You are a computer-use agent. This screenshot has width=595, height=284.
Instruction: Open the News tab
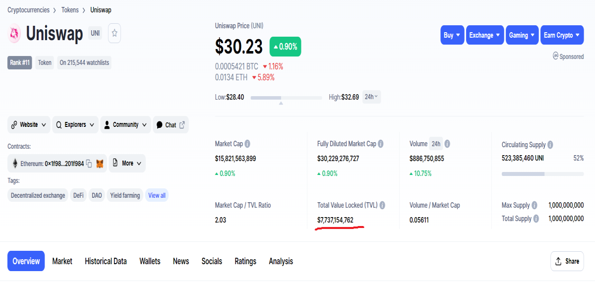tap(181, 261)
